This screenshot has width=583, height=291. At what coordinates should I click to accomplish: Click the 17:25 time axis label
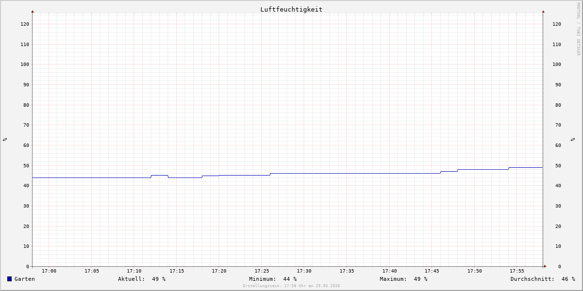262,271
